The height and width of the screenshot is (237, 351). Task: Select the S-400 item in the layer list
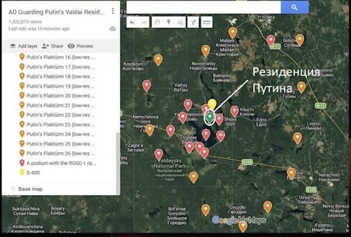pos(33,172)
